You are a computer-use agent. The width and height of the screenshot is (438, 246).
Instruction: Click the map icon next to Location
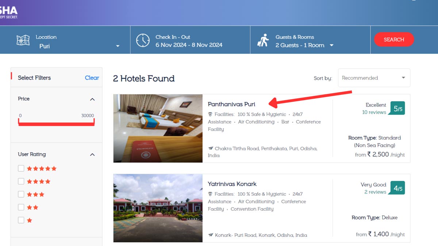(23, 40)
